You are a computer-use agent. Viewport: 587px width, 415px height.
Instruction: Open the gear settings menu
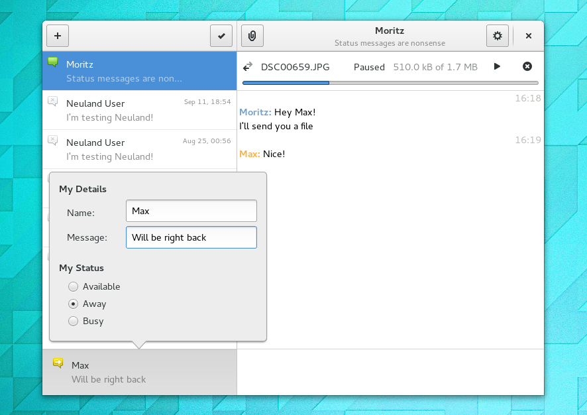click(x=497, y=36)
